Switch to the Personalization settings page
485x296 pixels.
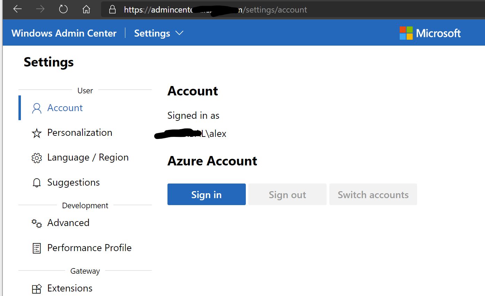pos(79,133)
